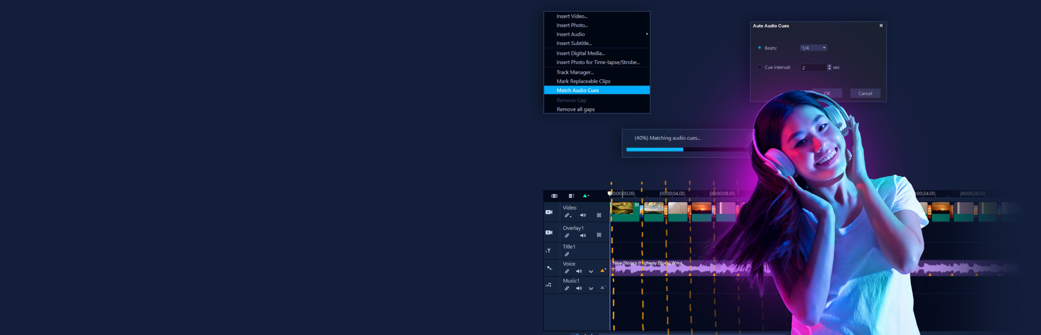Mute the Video track
This screenshot has width=1041, height=335.
(583, 215)
